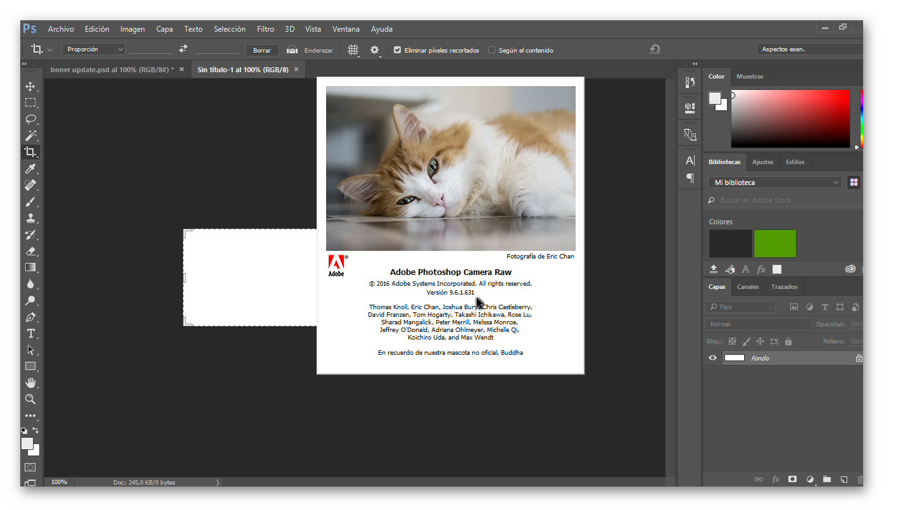Select the Pen tool
Image resolution: width=903 pixels, height=510 pixels.
[30, 317]
